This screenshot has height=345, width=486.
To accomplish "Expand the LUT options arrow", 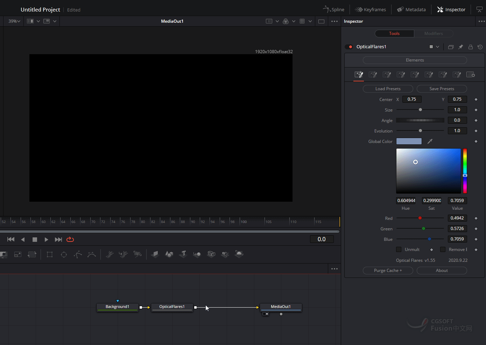I will [277, 21].
